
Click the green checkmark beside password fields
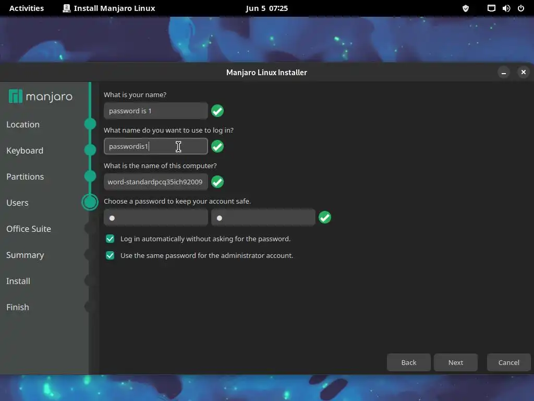[325, 217]
